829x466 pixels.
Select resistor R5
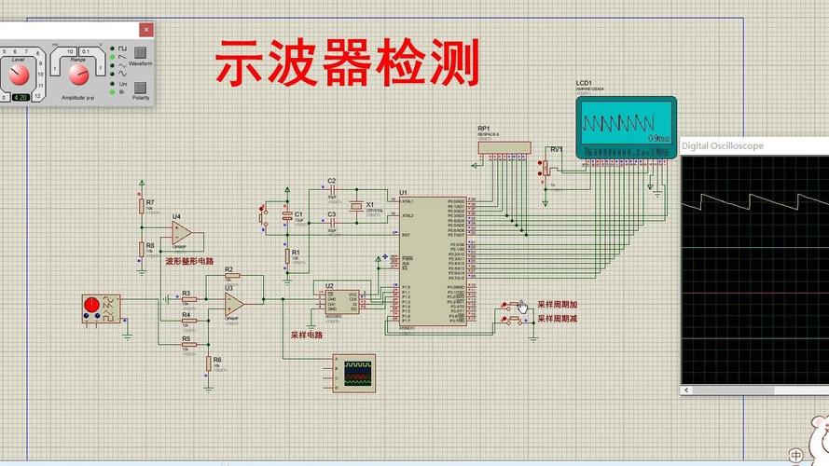(188, 345)
